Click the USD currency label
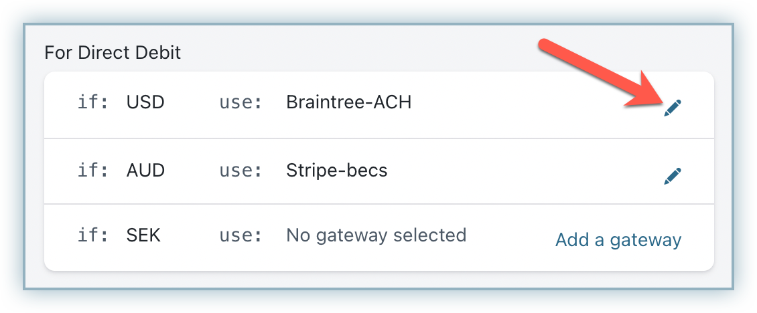Screen dimensions: 757x313 [145, 102]
